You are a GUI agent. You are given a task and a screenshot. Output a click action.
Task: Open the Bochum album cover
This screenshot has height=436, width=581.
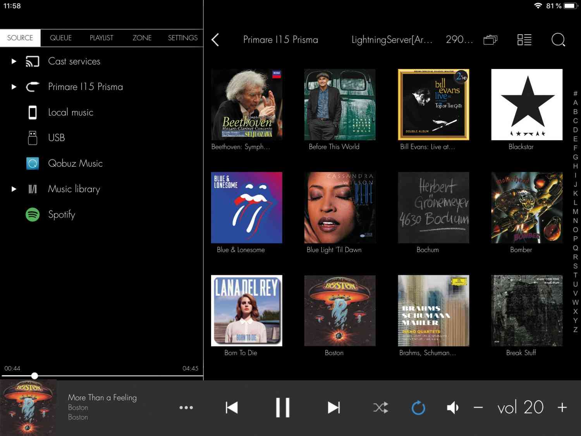(x=433, y=208)
